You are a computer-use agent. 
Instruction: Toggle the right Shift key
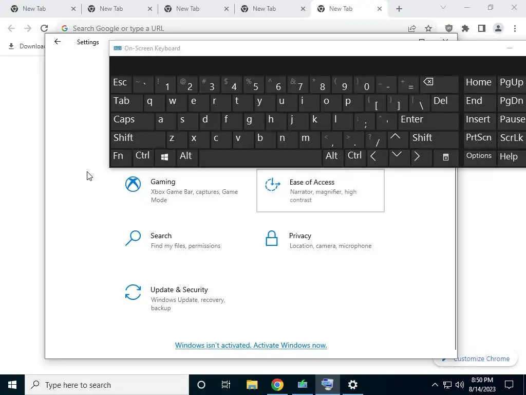(434, 139)
